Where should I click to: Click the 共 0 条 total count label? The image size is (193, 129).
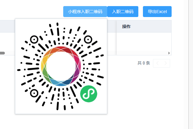click(x=144, y=63)
